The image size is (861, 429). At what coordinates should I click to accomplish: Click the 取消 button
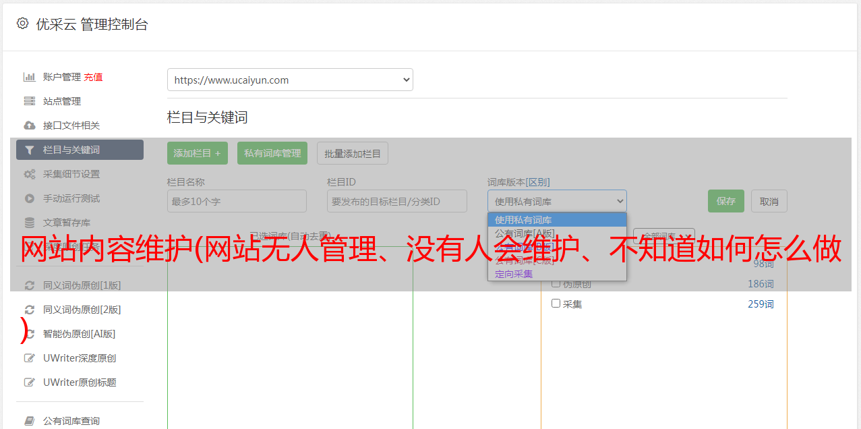pyautogui.click(x=769, y=201)
